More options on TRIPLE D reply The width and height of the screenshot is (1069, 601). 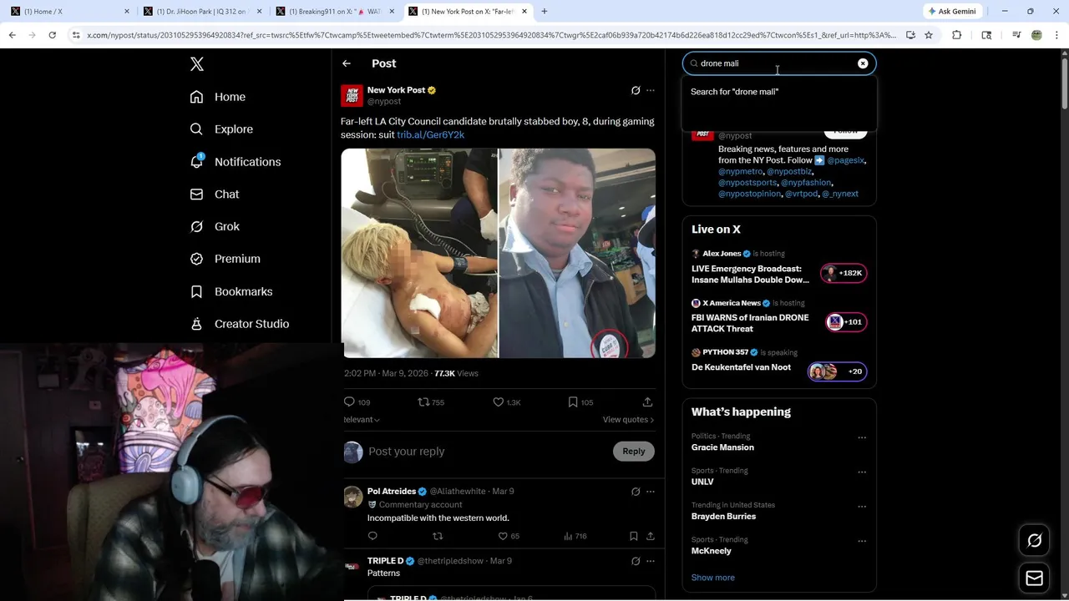(651, 561)
